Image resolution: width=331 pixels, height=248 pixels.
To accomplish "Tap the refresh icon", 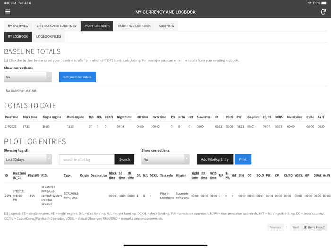I will click(323, 12).
